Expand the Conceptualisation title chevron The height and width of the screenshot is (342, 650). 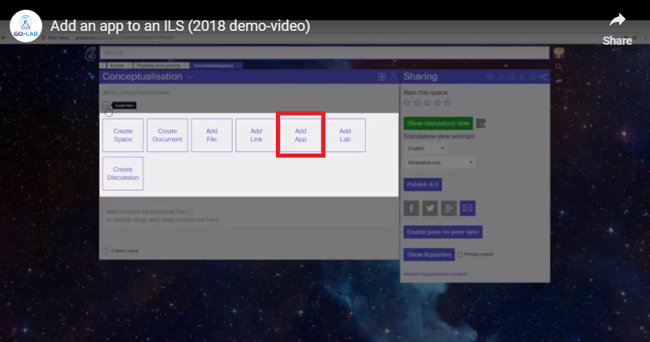(189, 77)
